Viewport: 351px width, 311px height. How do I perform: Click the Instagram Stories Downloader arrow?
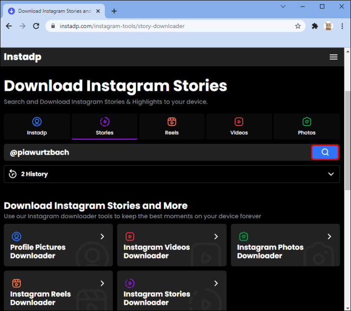click(216, 283)
